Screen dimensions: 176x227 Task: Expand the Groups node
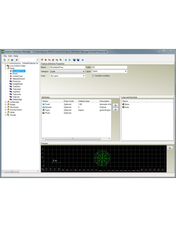point(5,115)
